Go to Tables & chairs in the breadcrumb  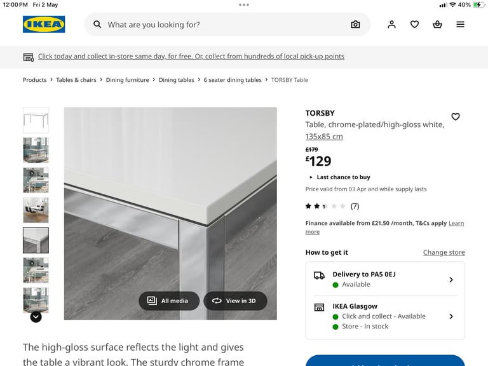(76, 80)
